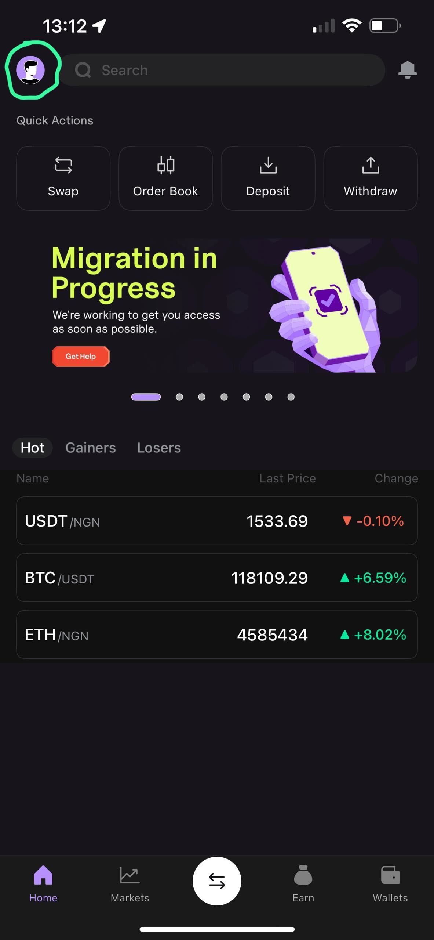Open the Order Book quick action
The height and width of the screenshot is (940, 434).
165,178
